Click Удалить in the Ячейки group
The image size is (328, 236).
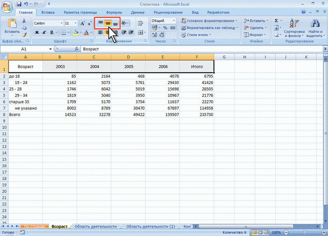[x=255, y=28]
